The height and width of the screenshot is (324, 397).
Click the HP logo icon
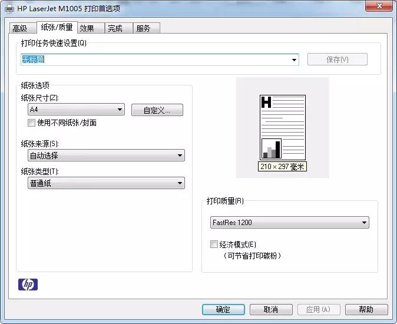28,285
